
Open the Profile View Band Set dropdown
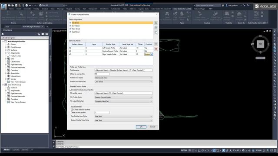click(x=123, y=82)
